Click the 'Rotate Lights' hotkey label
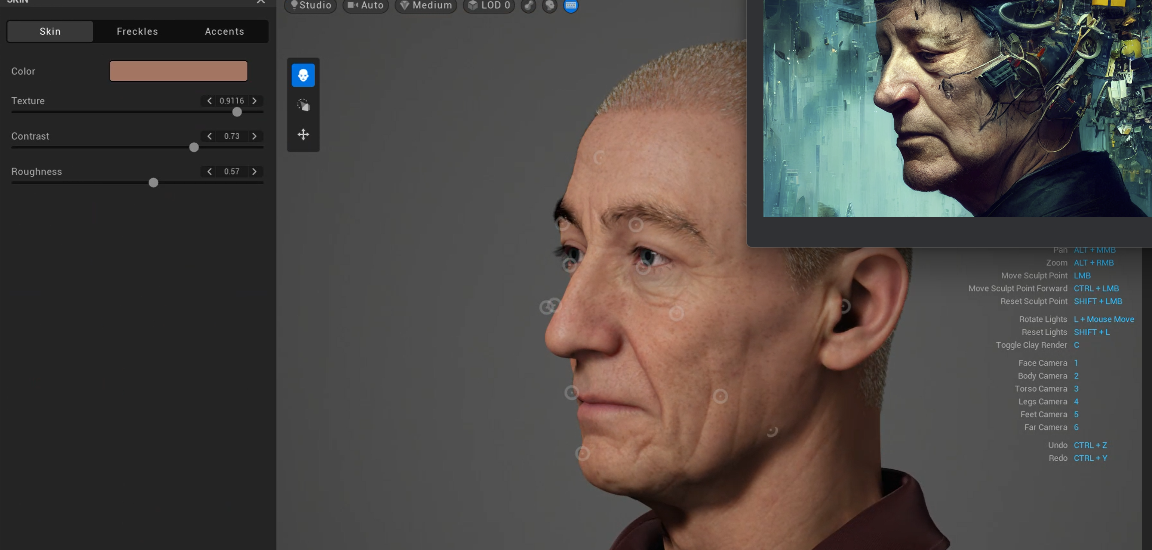Screen dimensions: 1152x550 1043,319
